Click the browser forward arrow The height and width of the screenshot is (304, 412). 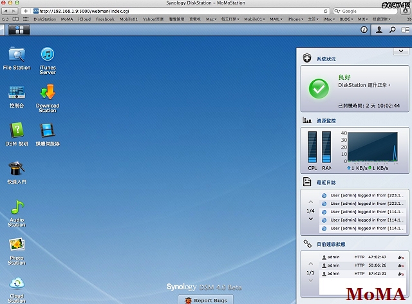pos(14,11)
